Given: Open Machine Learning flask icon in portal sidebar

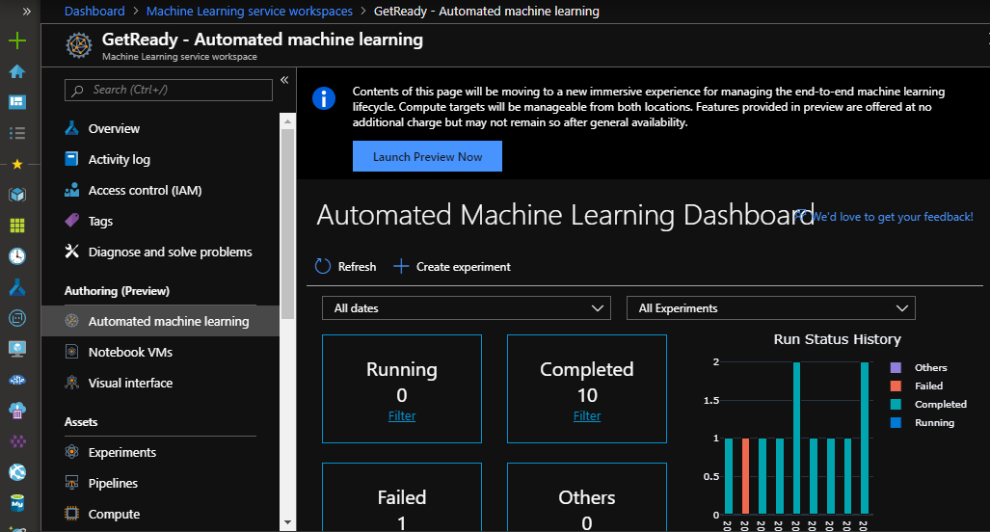Looking at the screenshot, I should tap(17, 287).
